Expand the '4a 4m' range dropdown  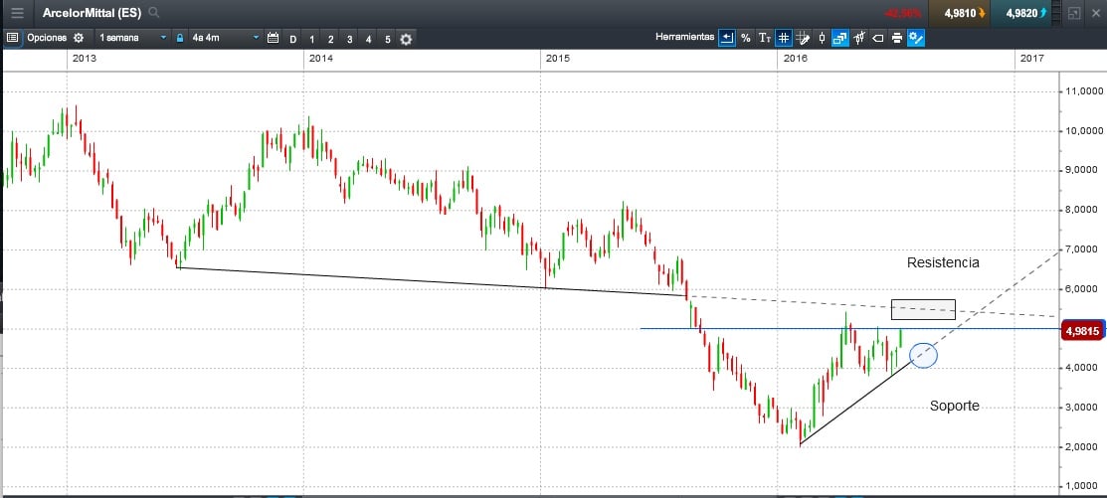pyautogui.click(x=256, y=38)
